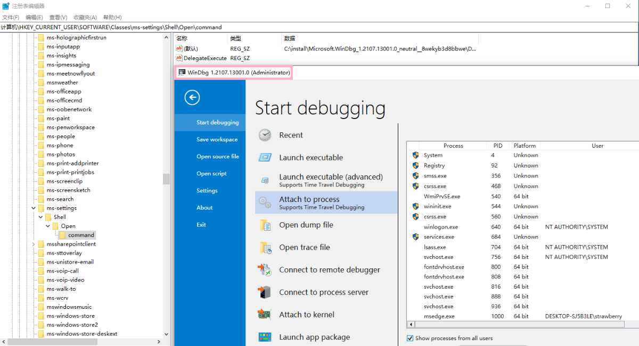Open the 帮助(H) menu

pyautogui.click(x=112, y=18)
